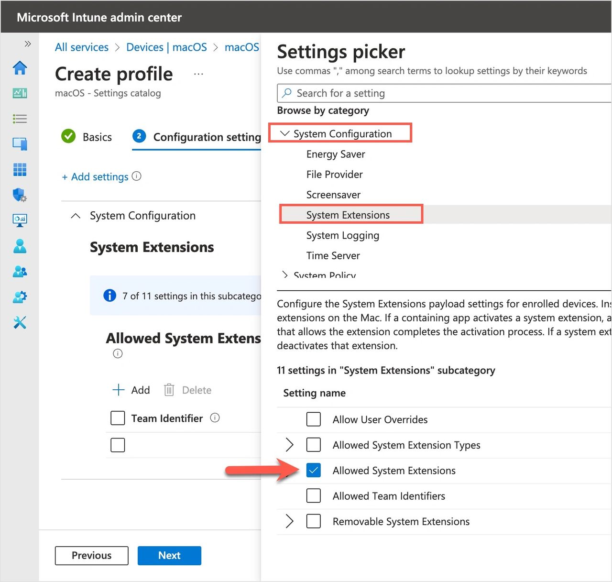Check the Allow User Overrides checkbox

(x=314, y=419)
